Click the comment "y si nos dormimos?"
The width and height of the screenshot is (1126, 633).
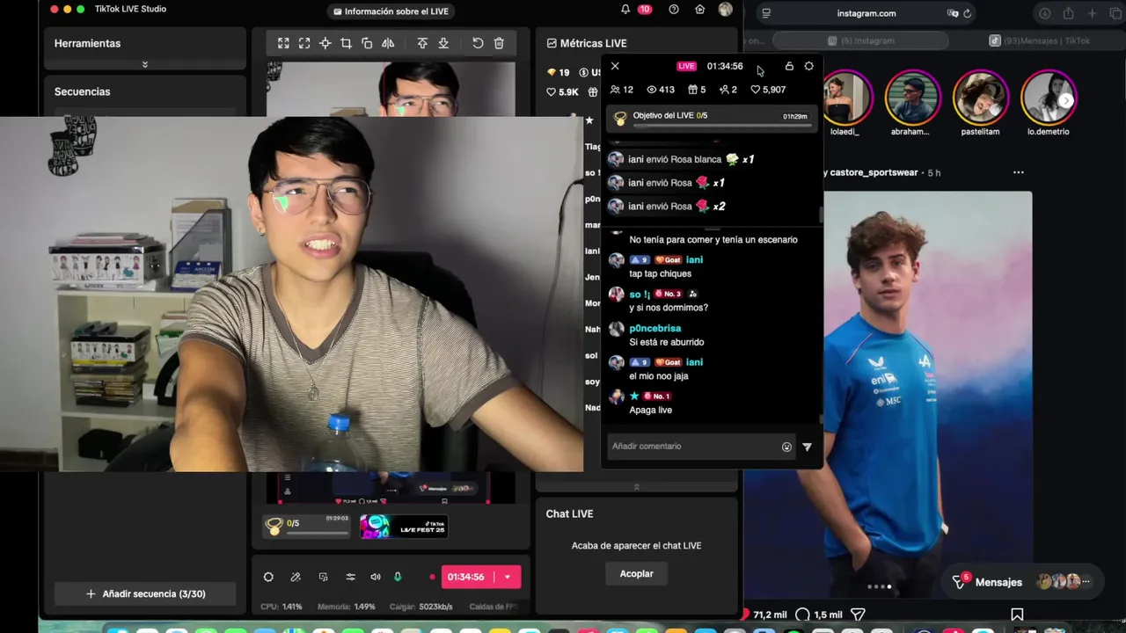669,308
